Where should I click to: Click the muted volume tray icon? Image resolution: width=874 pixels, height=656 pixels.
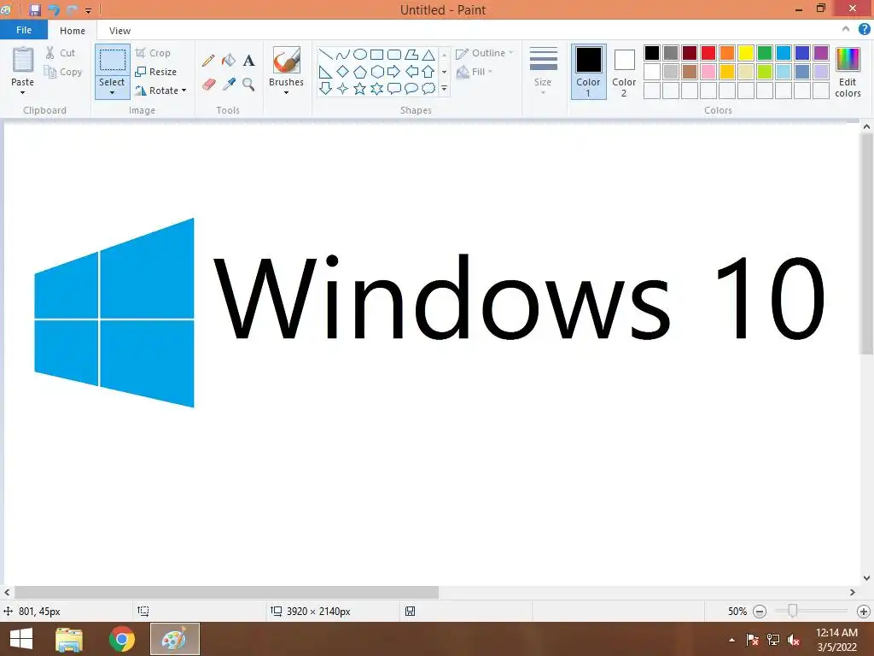coord(794,640)
